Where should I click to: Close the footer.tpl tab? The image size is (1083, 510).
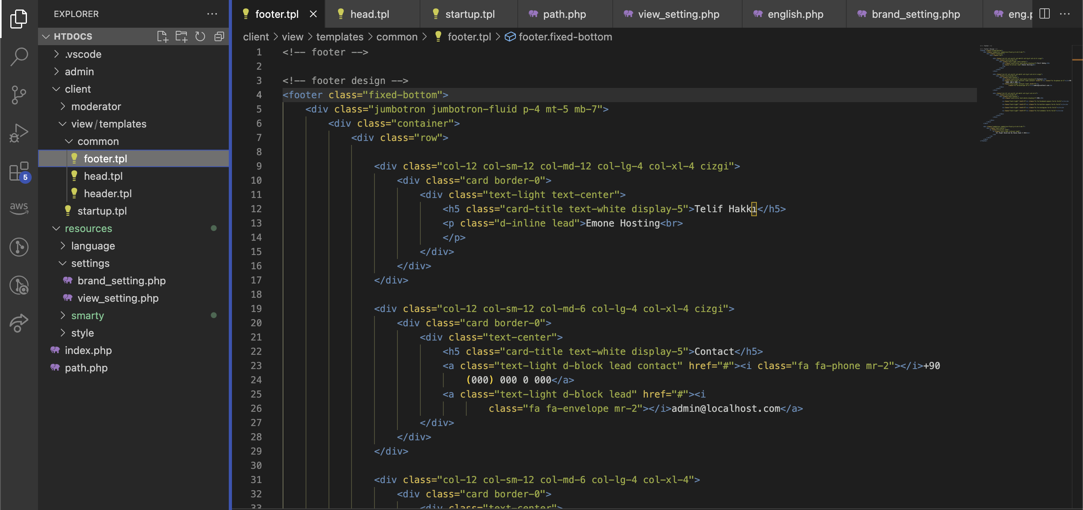[x=313, y=14]
